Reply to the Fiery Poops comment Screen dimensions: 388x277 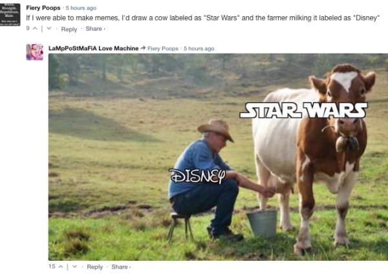pyautogui.click(x=69, y=29)
